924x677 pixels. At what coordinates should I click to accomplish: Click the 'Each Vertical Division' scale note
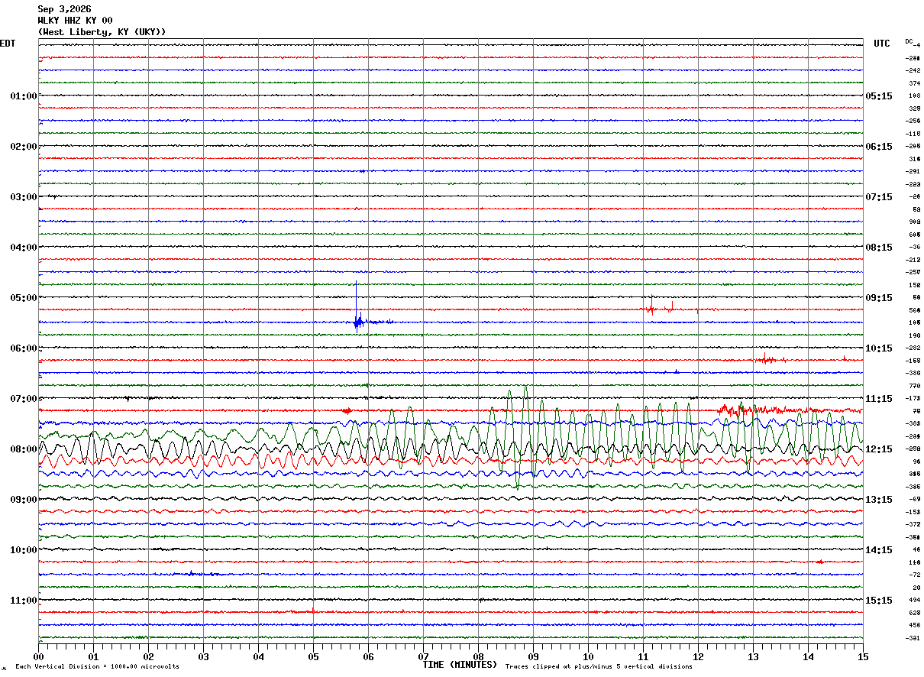pyautogui.click(x=97, y=667)
